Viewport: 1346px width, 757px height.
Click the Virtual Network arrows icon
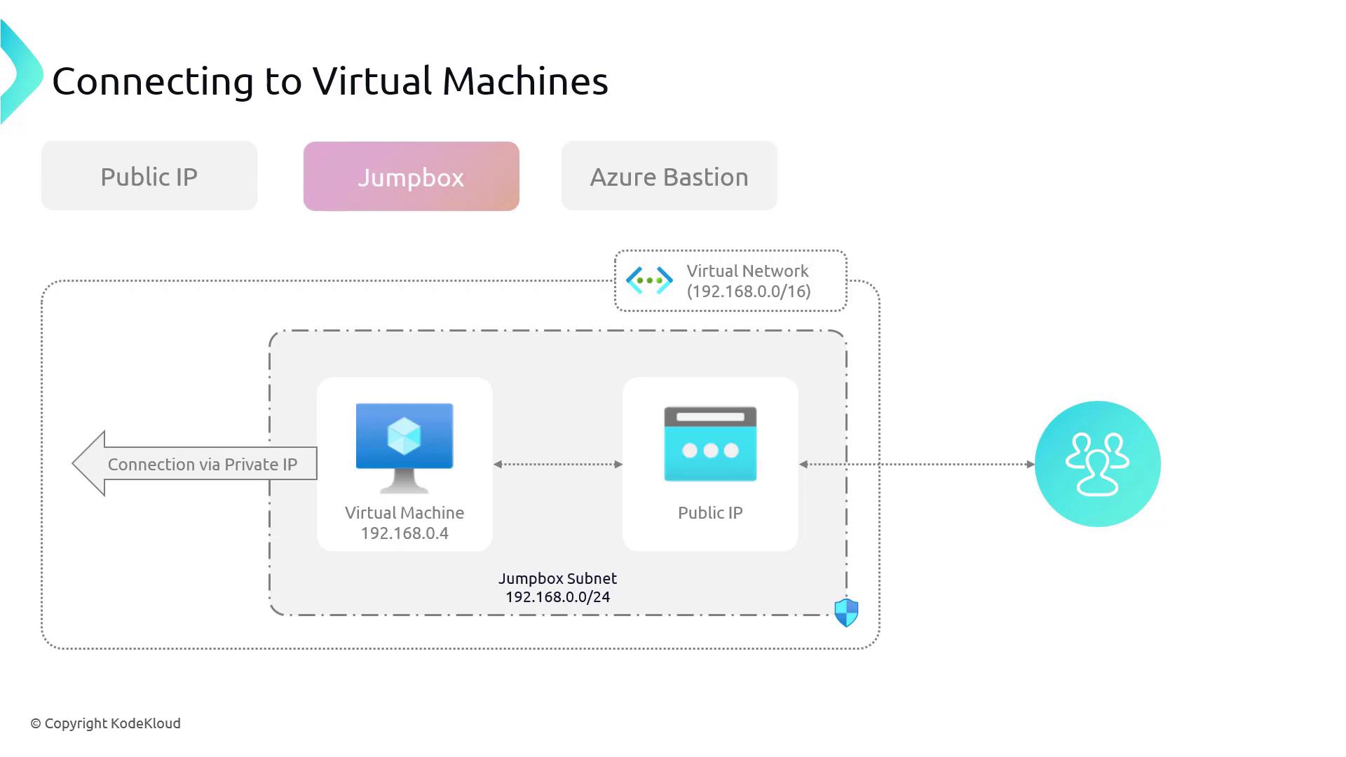tap(649, 280)
